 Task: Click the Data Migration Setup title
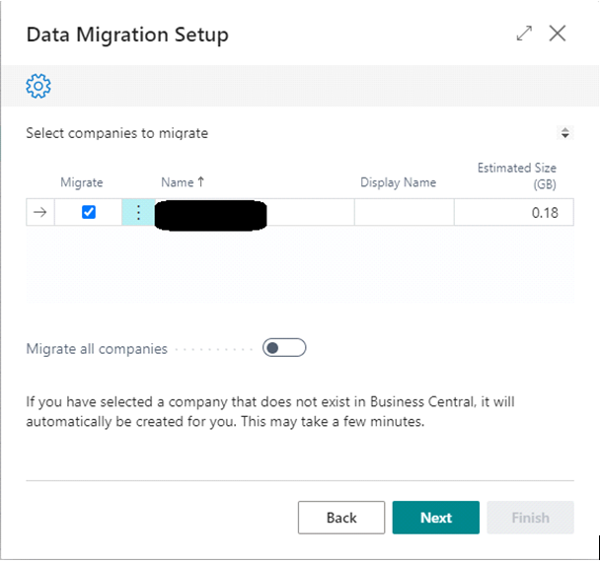click(x=127, y=35)
